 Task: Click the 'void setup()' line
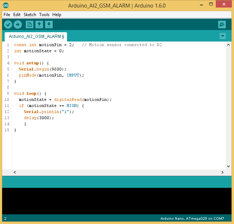click(x=31, y=63)
